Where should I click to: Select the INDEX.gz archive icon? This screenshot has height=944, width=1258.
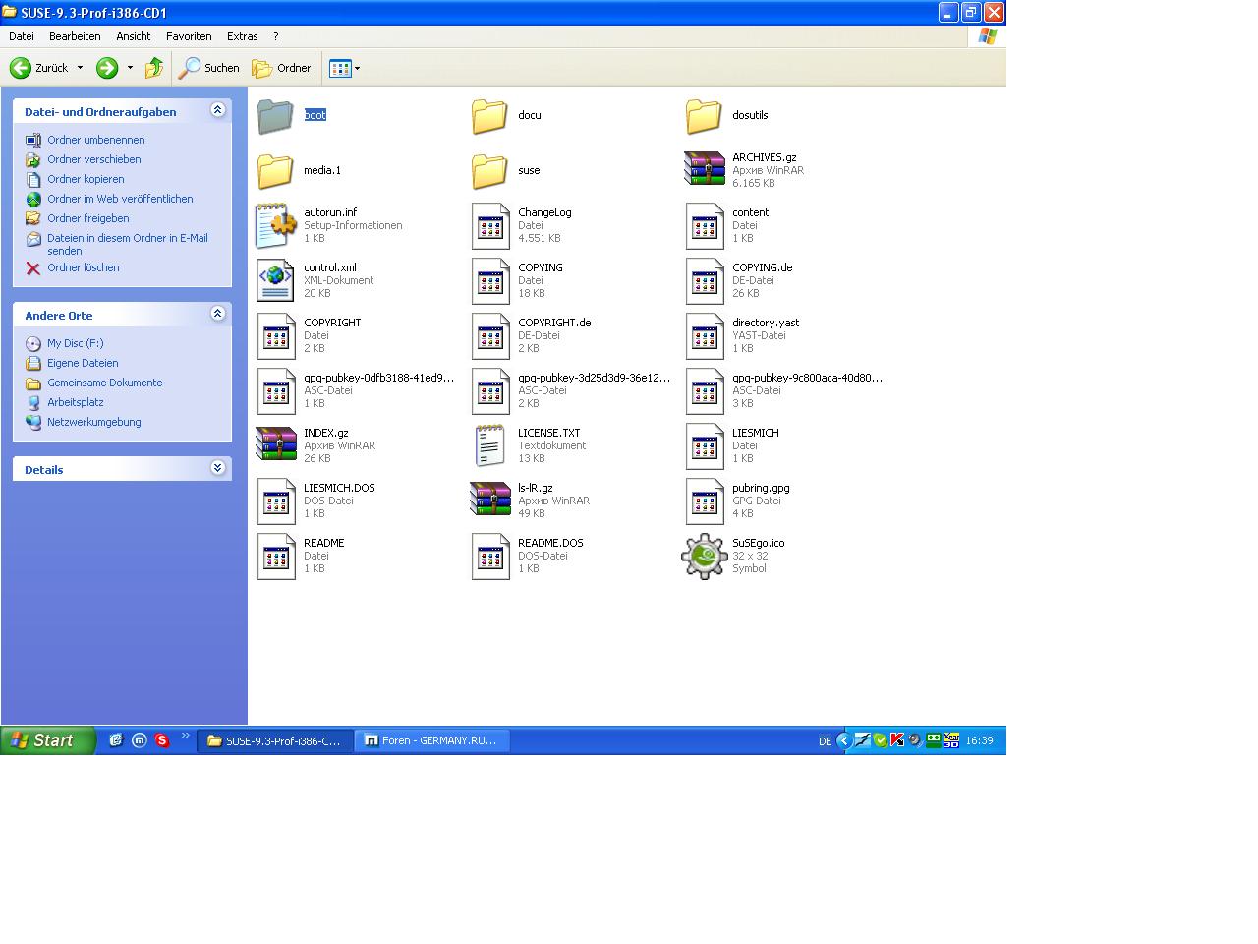pos(275,444)
